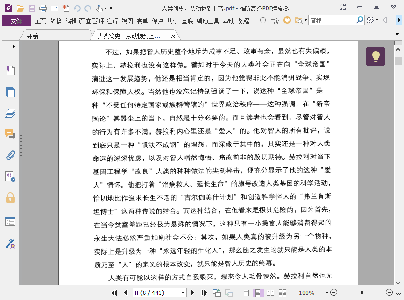Screen dimensions: 404x300
Task: Open the 共享 ribbon tab
Action: (172, 21)
